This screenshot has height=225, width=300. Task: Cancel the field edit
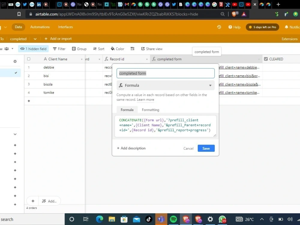[188, 148]
